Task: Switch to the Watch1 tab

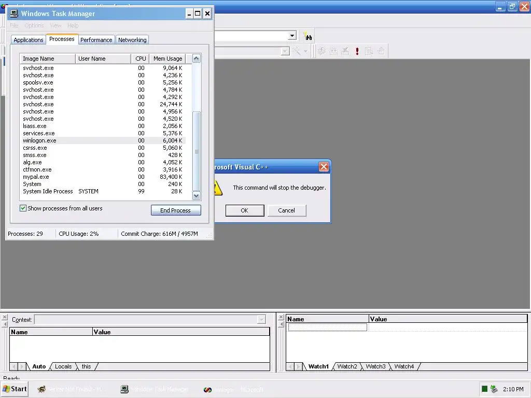Action: pyautogui.click(x=318, y=366)
